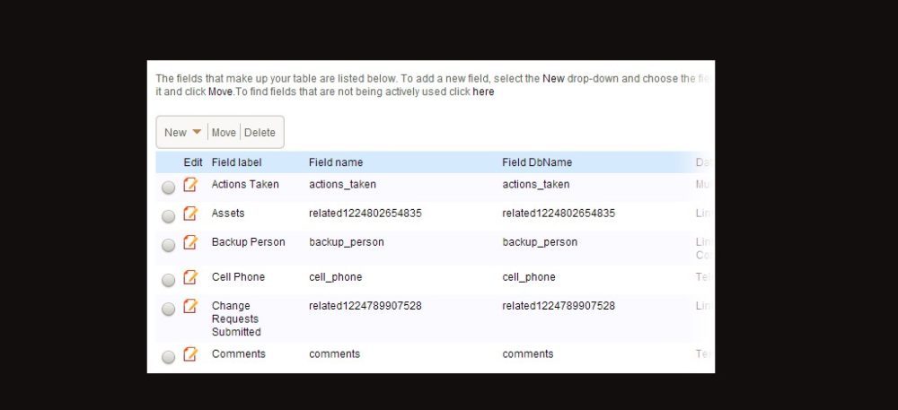This screenshot has height=410, width=898.
Task: Click the Field DbName column header
Action: point(537,162)
